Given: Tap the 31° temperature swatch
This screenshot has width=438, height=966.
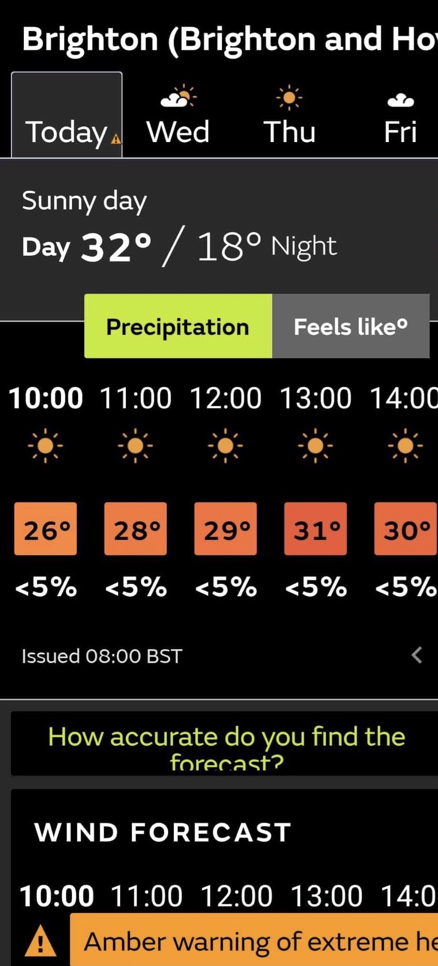Looking at the screenshot, I should 315,529.
